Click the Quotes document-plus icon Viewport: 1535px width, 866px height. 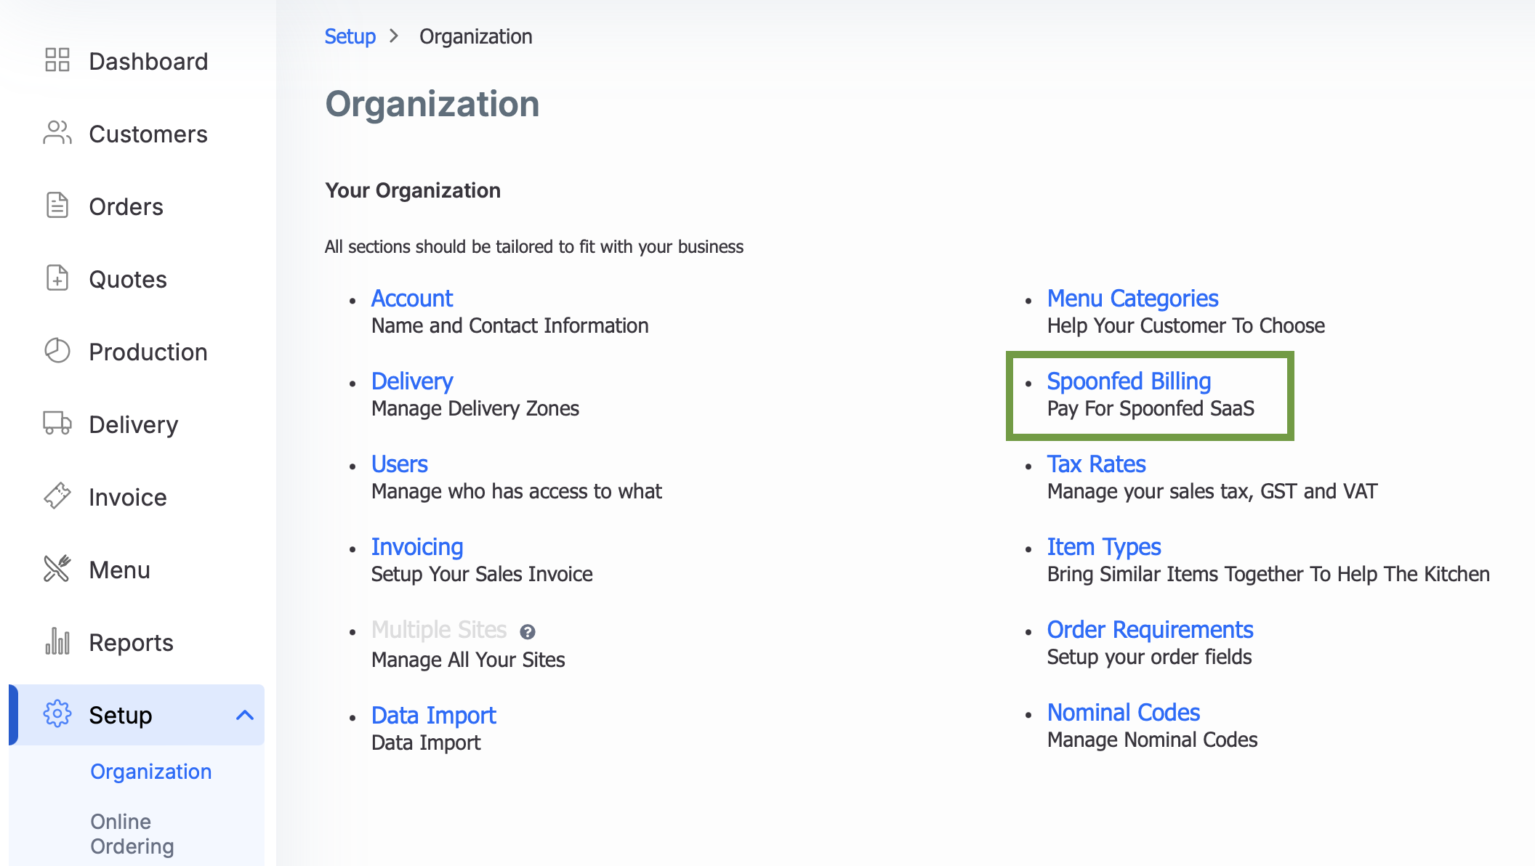(x=57, y=278)
